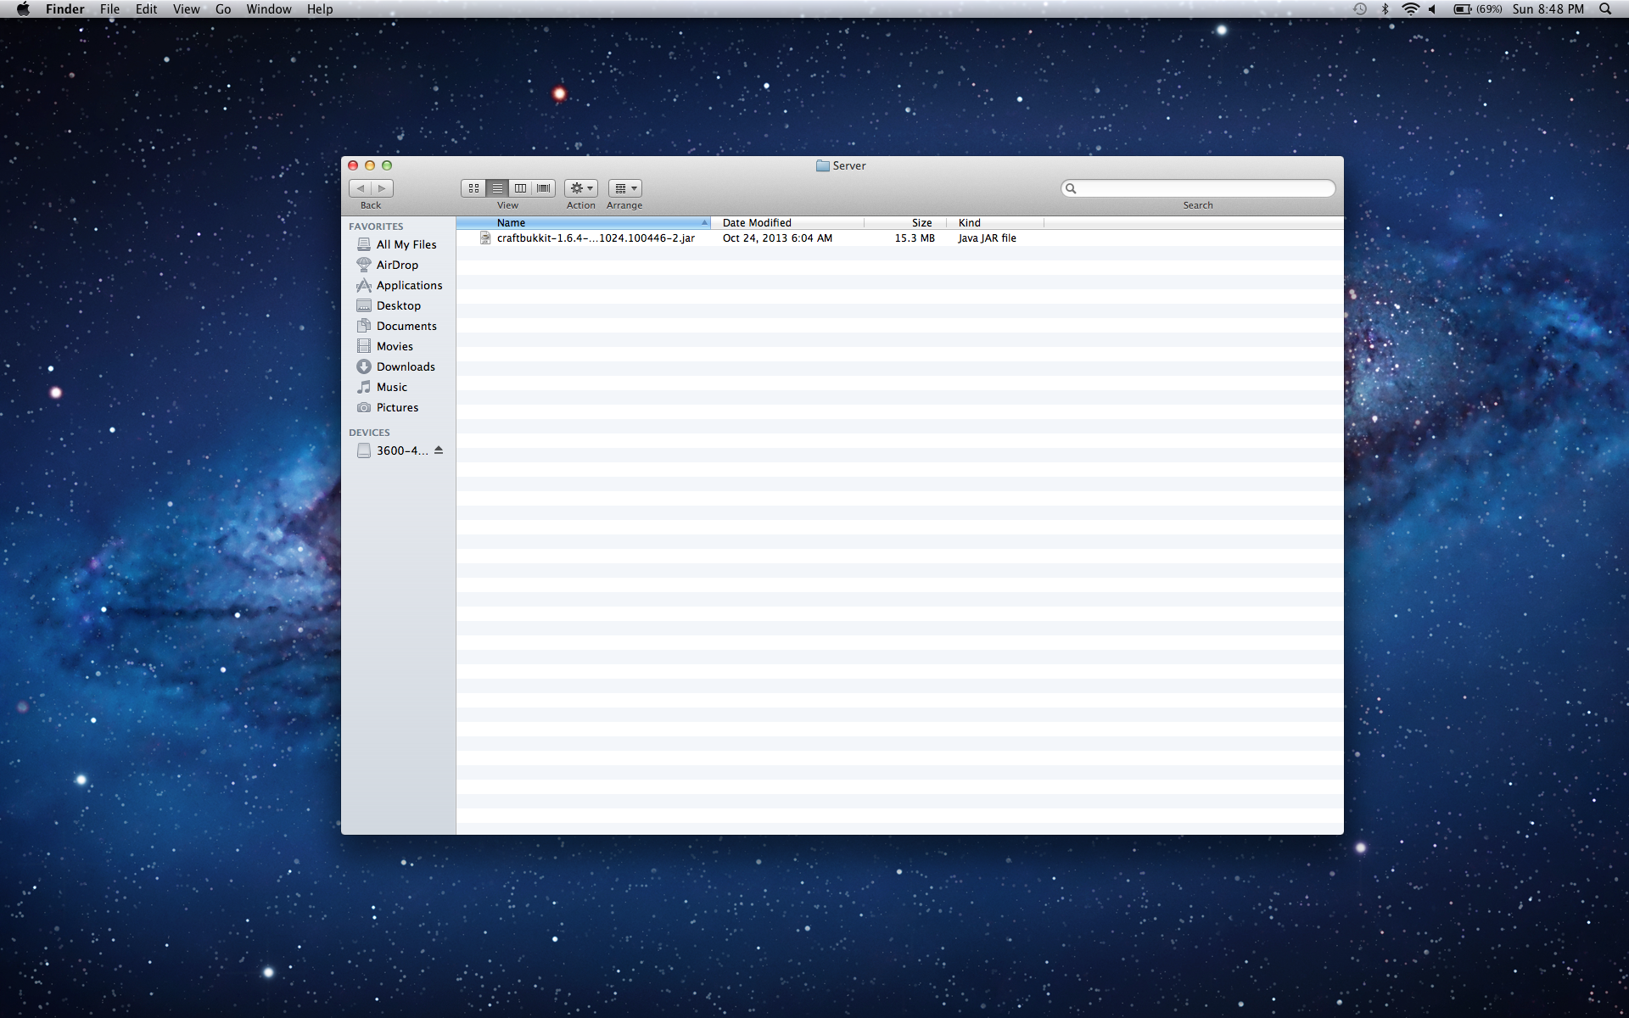This screenshot has width=1629, height=1018.
Task: Open battery status showing 69%
Action: click(1478, 9)
